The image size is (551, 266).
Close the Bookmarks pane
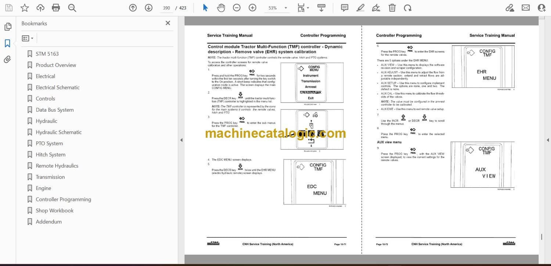pos(168,23)
